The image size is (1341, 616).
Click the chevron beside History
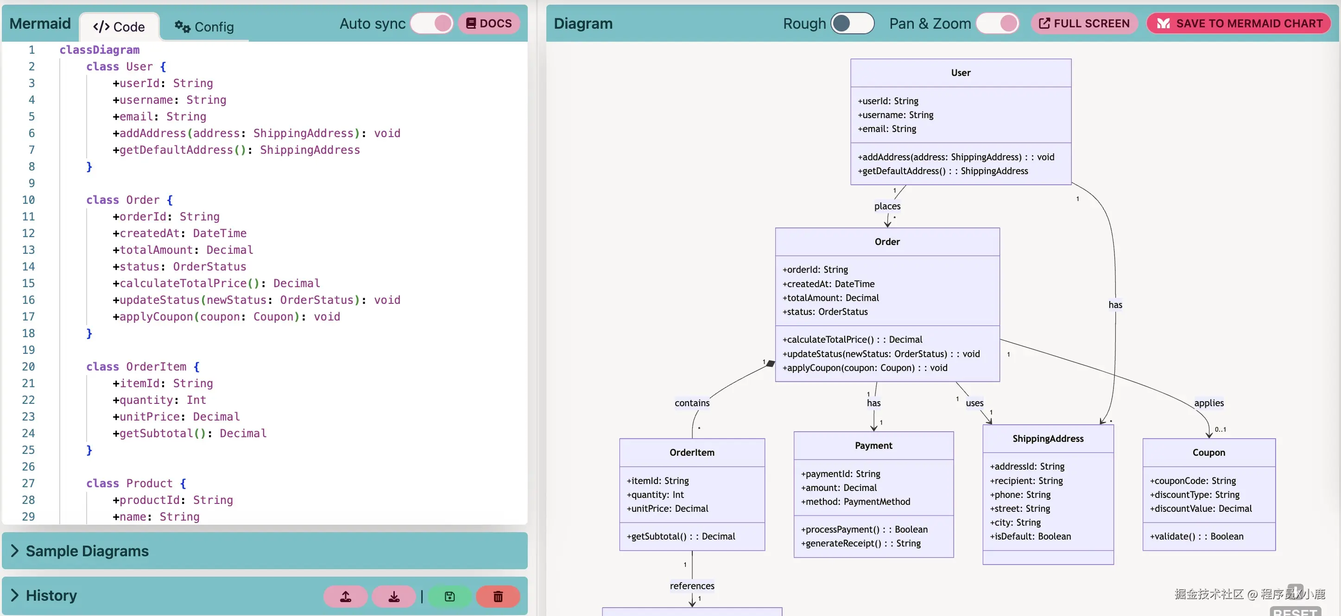click(14, 595)
